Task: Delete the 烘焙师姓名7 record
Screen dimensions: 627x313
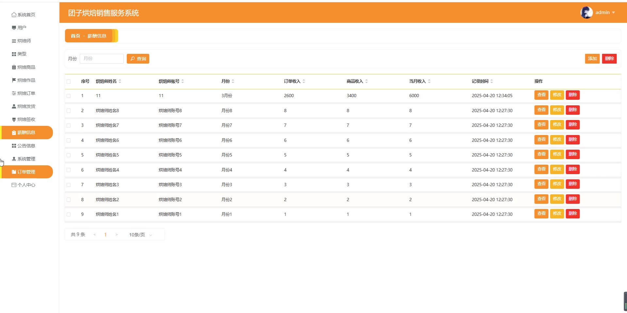Action: tap(573, 125)
